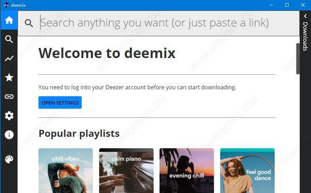
Task: Close the deemix window
Action: [x=303, y=5]
